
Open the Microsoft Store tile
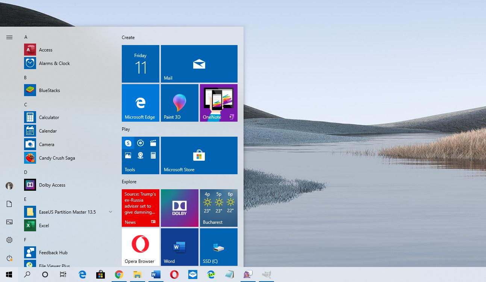[199, 155]
